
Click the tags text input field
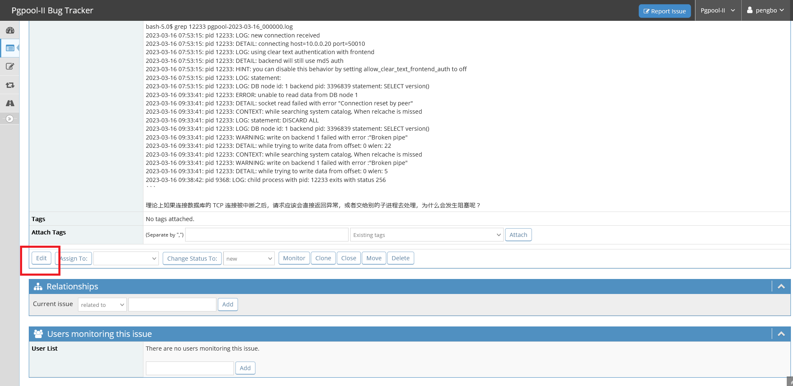[x=266, y=235]
